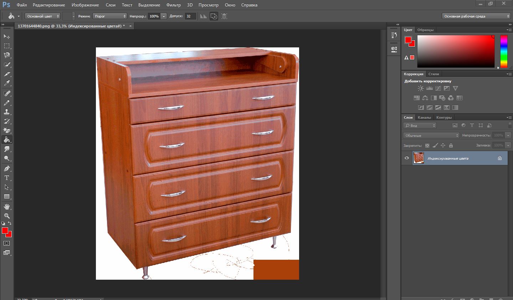Expand the Основная рабочая среда workspace dropdown
The width and height of the screenshot is (513, 300).
pos(476,16)
